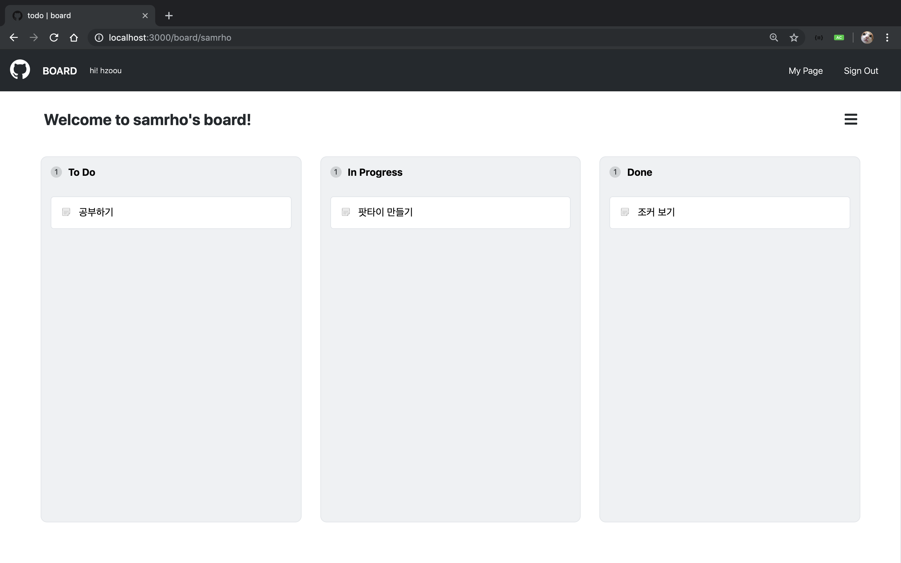The width and height of the screenshot is (901, 563).
Task: Select the todo | board tab
Action: coord(74,16)
